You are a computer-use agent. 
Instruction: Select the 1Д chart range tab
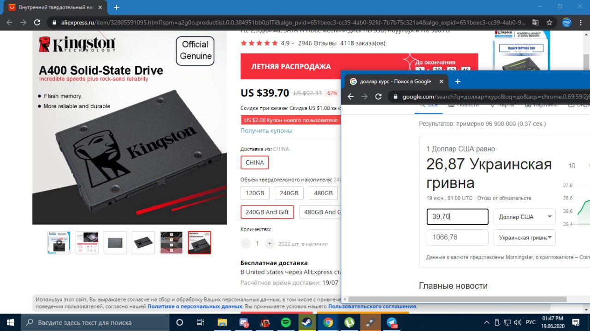click(572, 166)
